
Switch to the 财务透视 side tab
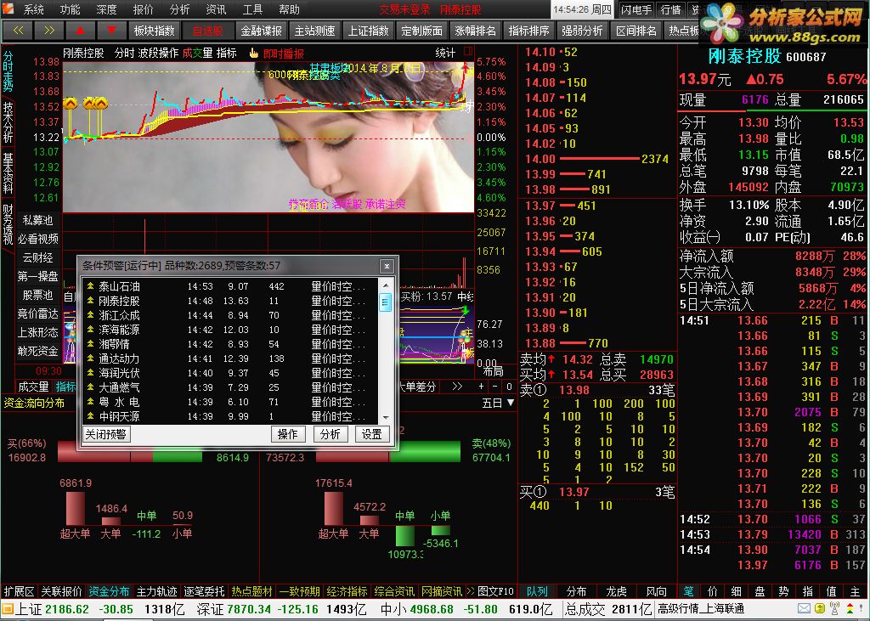(8, 224)
